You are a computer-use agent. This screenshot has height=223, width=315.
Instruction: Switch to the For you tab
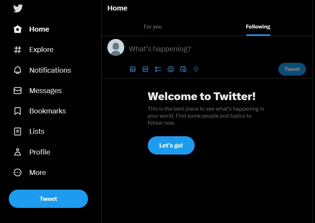(153, 27)
